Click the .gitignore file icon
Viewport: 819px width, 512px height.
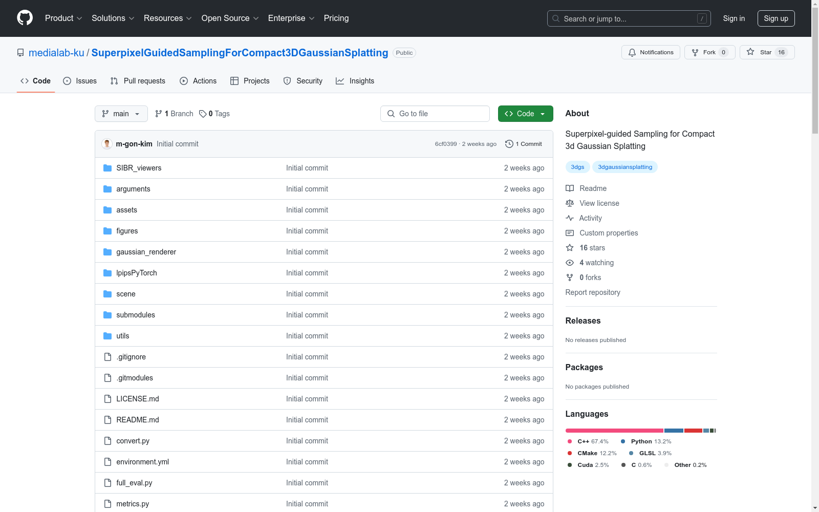(x=107, y=357)
